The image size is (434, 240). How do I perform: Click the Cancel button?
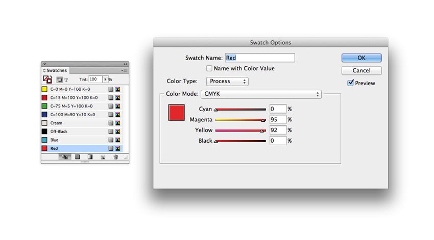(x=361, y=70)
